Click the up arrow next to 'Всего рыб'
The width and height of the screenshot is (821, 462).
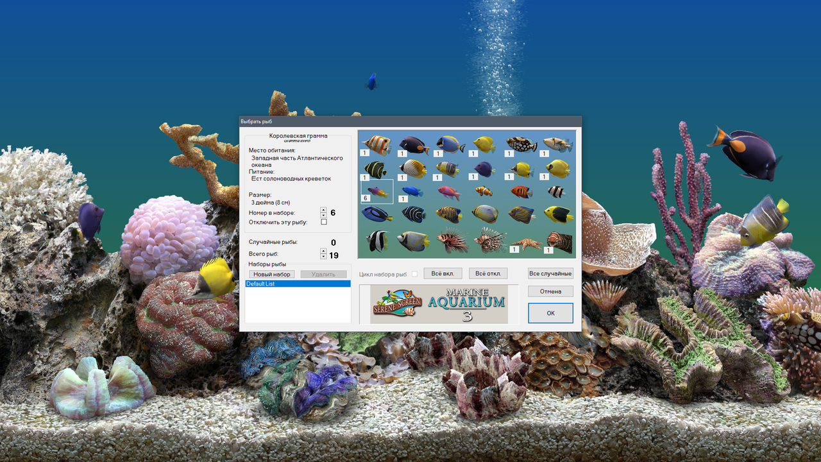coord(322,251)
